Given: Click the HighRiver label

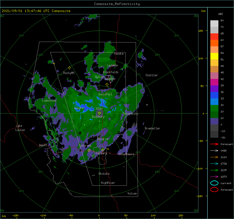Looking at the screenshot, I should (x=108, y=183).
